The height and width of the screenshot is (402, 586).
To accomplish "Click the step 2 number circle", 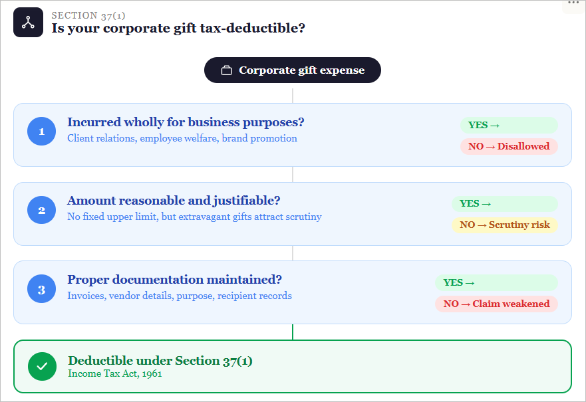I will [41, 210].
